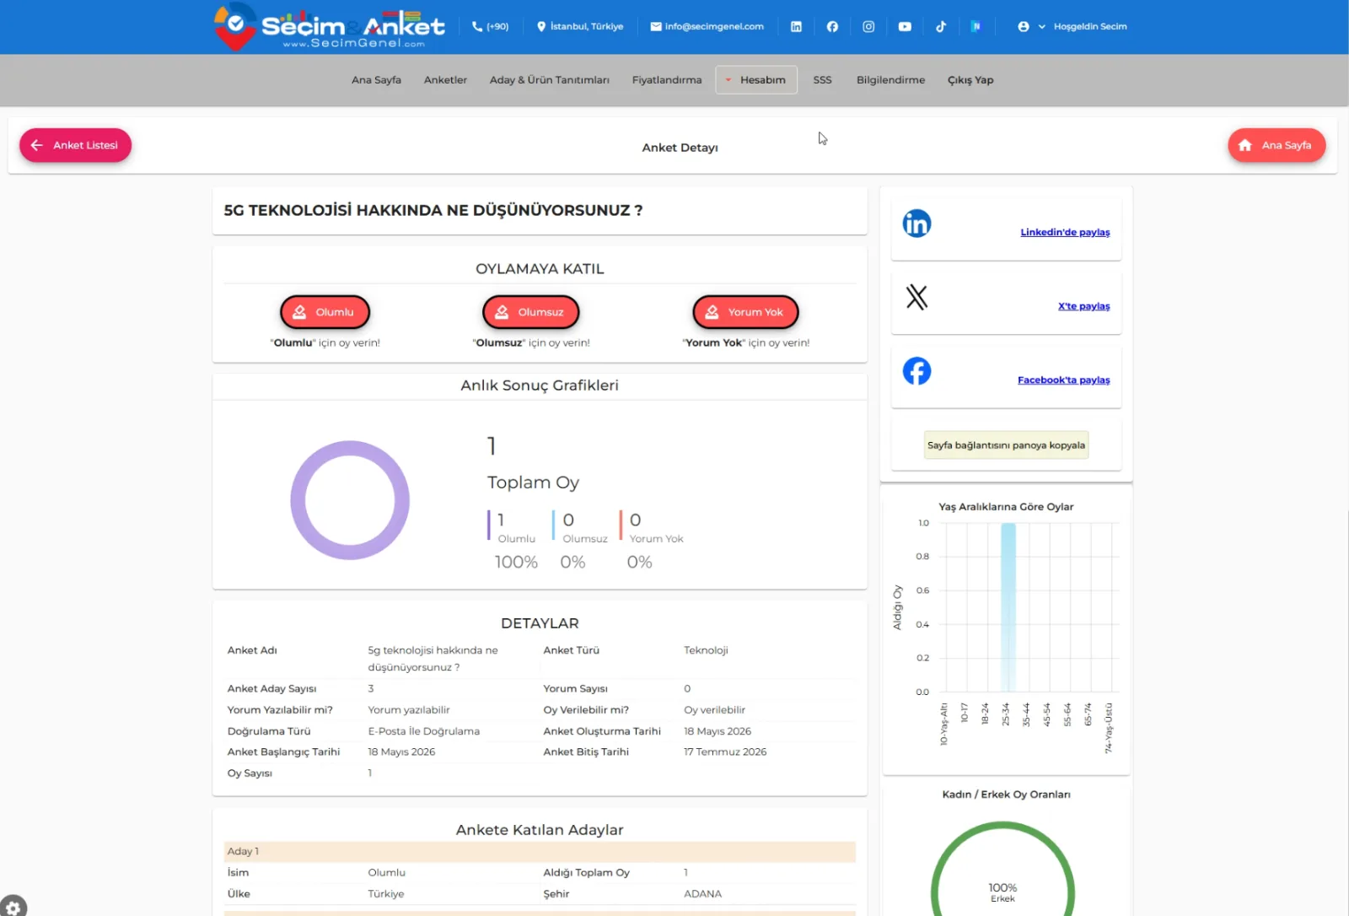Screen dimensions: 1349x916
Task: Click the large Facebook share icon
Action: click(916, 371)
